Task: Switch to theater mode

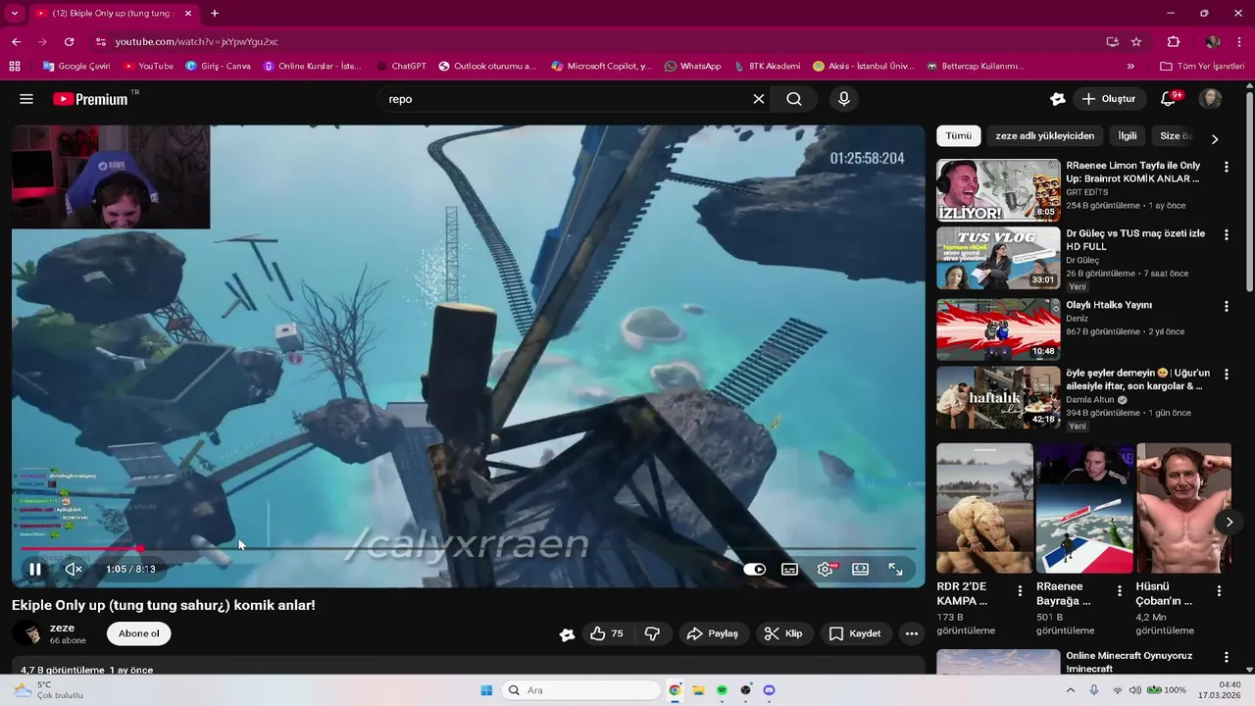Action: 860,569
